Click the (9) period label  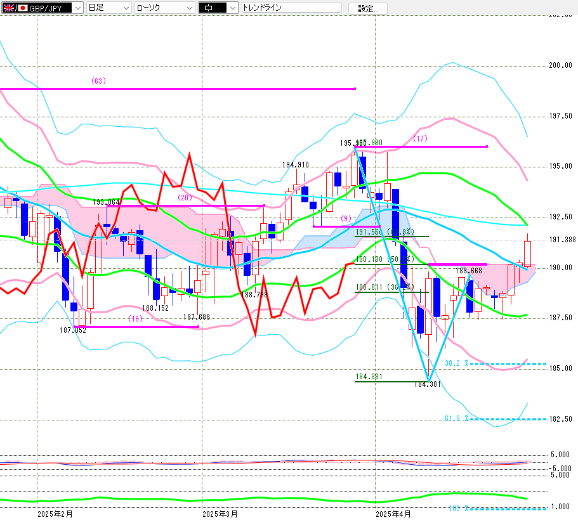(x=346, y=219)
